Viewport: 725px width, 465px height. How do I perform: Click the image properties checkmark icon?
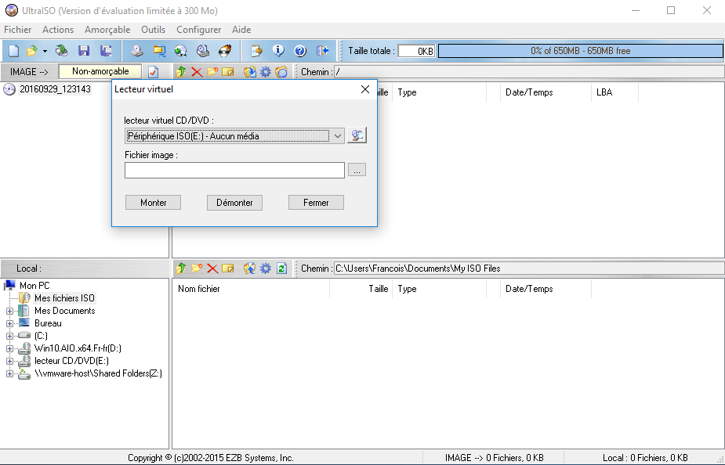[x=154, y=72]
